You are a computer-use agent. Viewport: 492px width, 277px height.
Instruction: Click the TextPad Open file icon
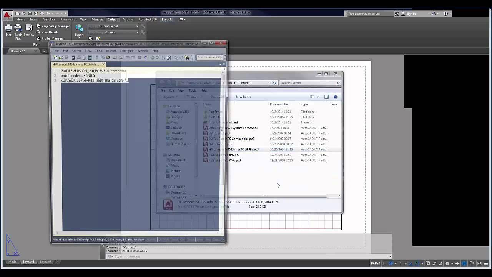pyautogui.click(x=61, y=58)
